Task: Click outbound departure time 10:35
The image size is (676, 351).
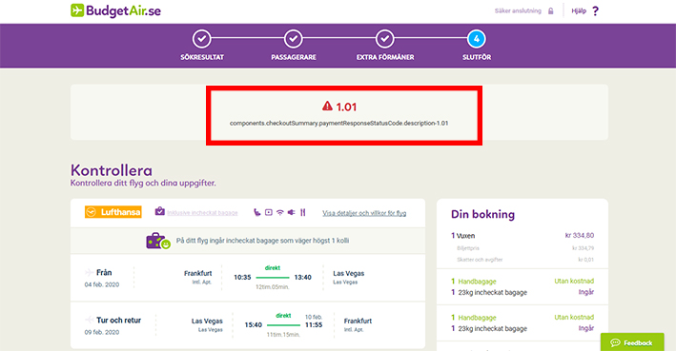Action: 242,278
